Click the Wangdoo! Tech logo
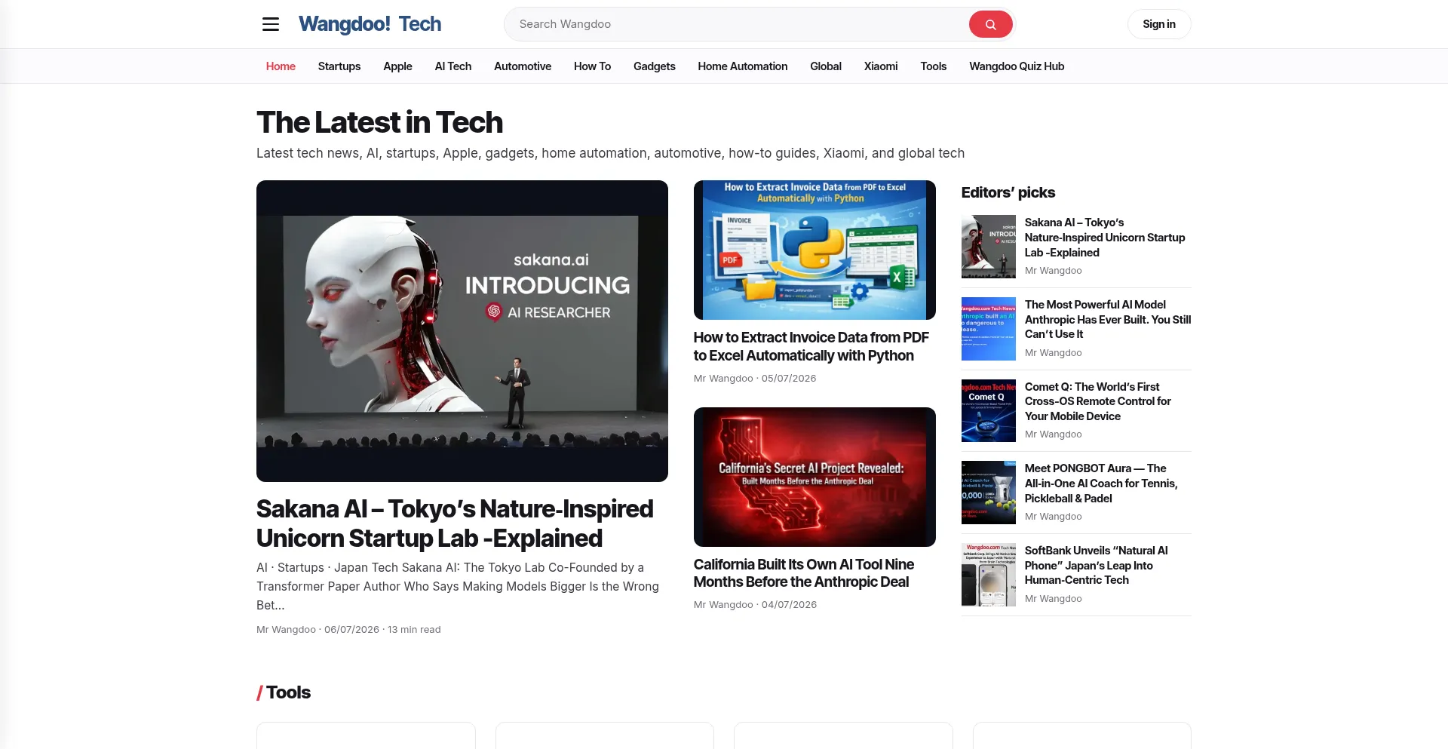The image size is (1448, 749). click(370, 24)
